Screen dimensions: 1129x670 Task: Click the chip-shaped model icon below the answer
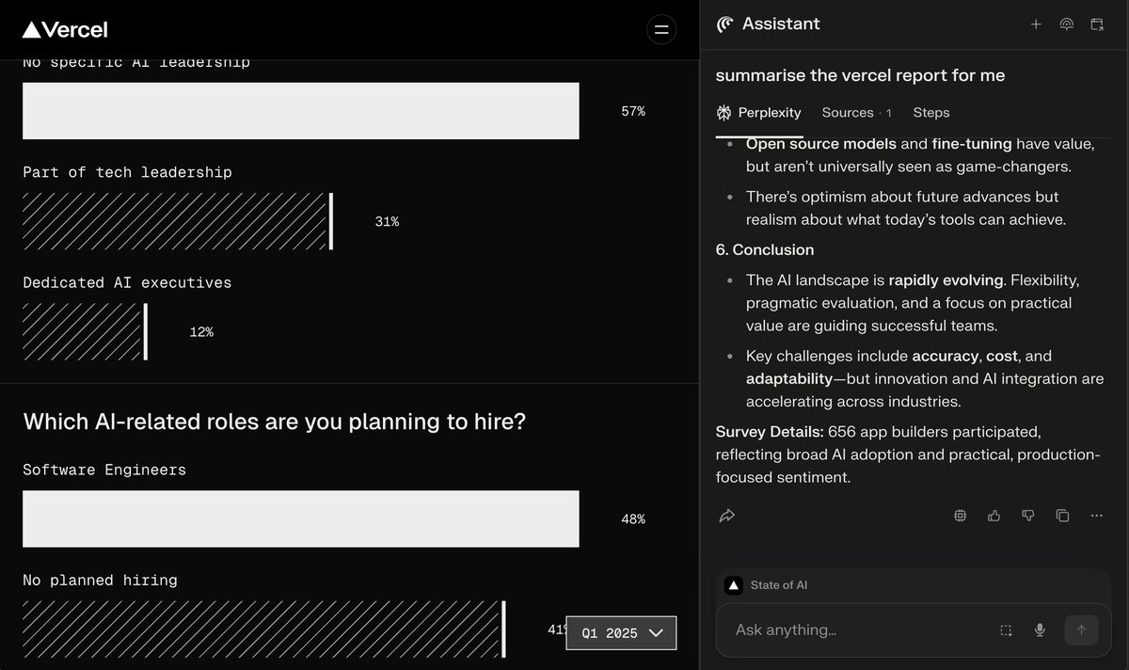[960, 516]
